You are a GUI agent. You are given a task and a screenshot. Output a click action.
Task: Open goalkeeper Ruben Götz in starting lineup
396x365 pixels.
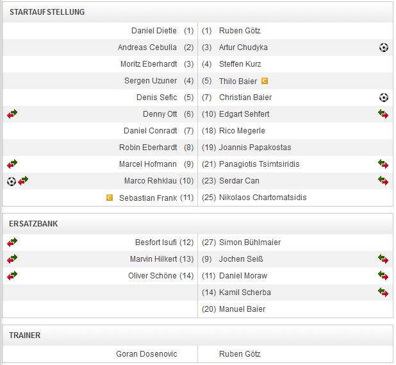point(240,31)
